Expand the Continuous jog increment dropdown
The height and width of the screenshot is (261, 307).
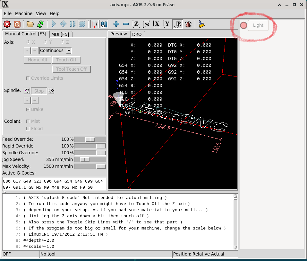click(69, 50)
